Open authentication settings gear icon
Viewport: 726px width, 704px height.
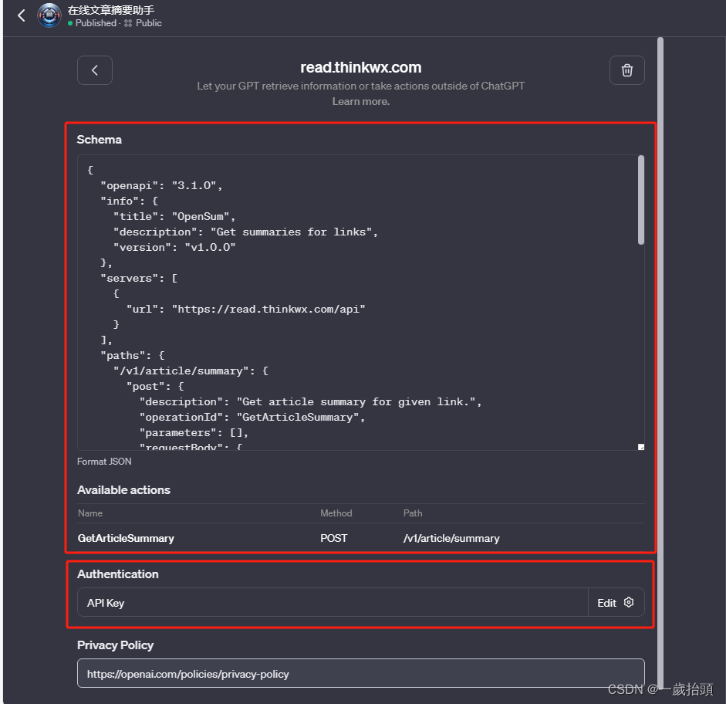coord(628,602)
